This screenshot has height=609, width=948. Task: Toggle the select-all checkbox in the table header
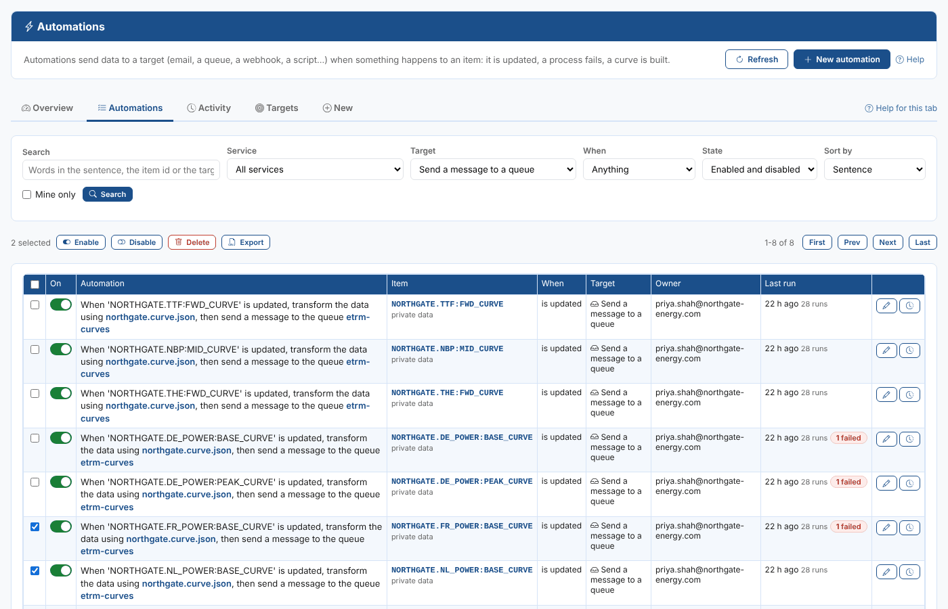[x=35, y=284]
